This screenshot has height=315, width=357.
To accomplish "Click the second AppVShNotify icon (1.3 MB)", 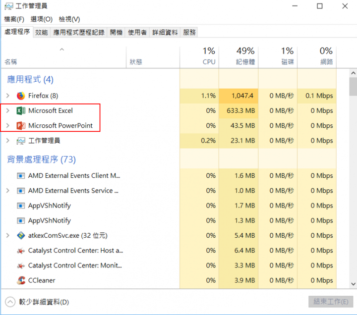I will coord(21,220).
